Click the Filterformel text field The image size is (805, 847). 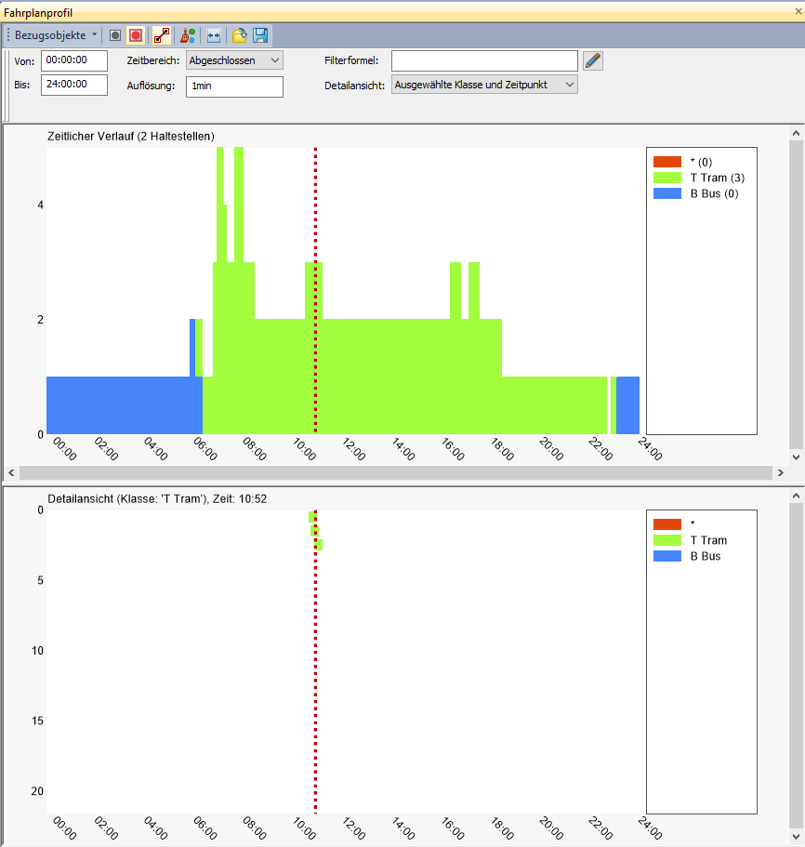click(484, 60)
